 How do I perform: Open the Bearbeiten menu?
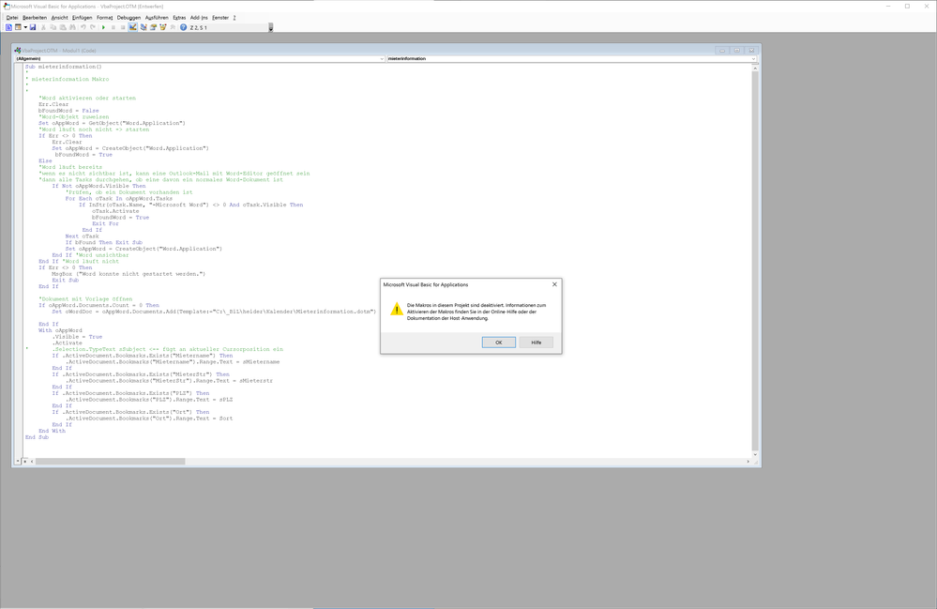(x=35, y=18)
